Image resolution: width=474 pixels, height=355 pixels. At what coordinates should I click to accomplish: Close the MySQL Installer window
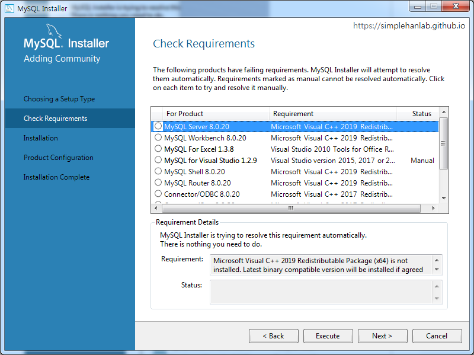click(x=456, y=6)
